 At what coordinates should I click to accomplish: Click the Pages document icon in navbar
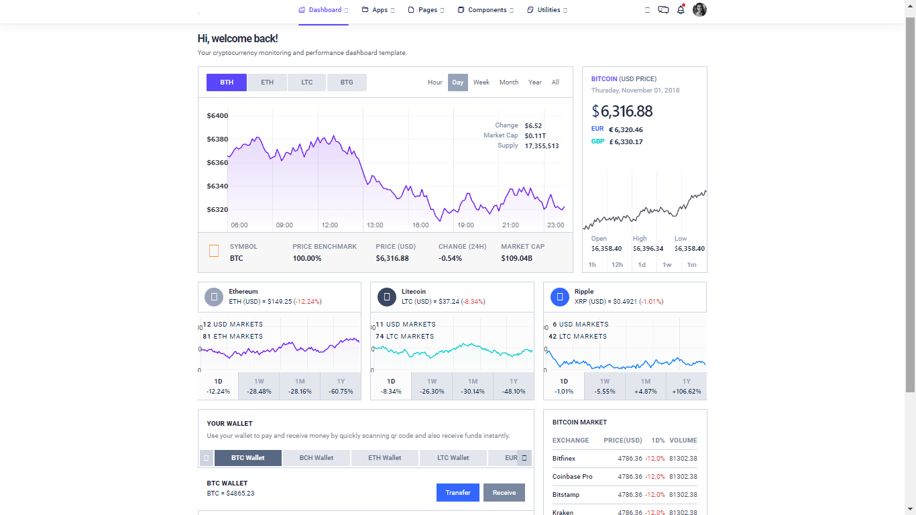point(411,10)
